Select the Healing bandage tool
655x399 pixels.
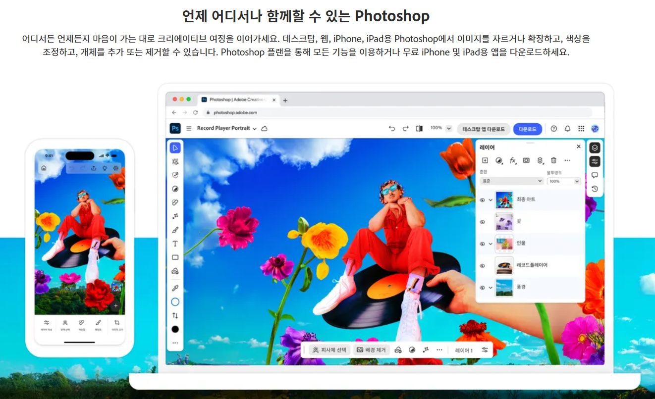click(x=175, y=202)
